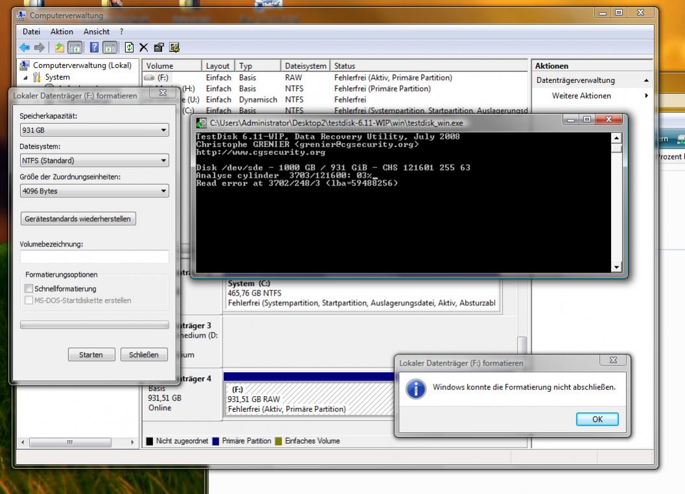Open Help via the blue question mark icon
This screenshot has width=685, height=494.
(94, 47)
